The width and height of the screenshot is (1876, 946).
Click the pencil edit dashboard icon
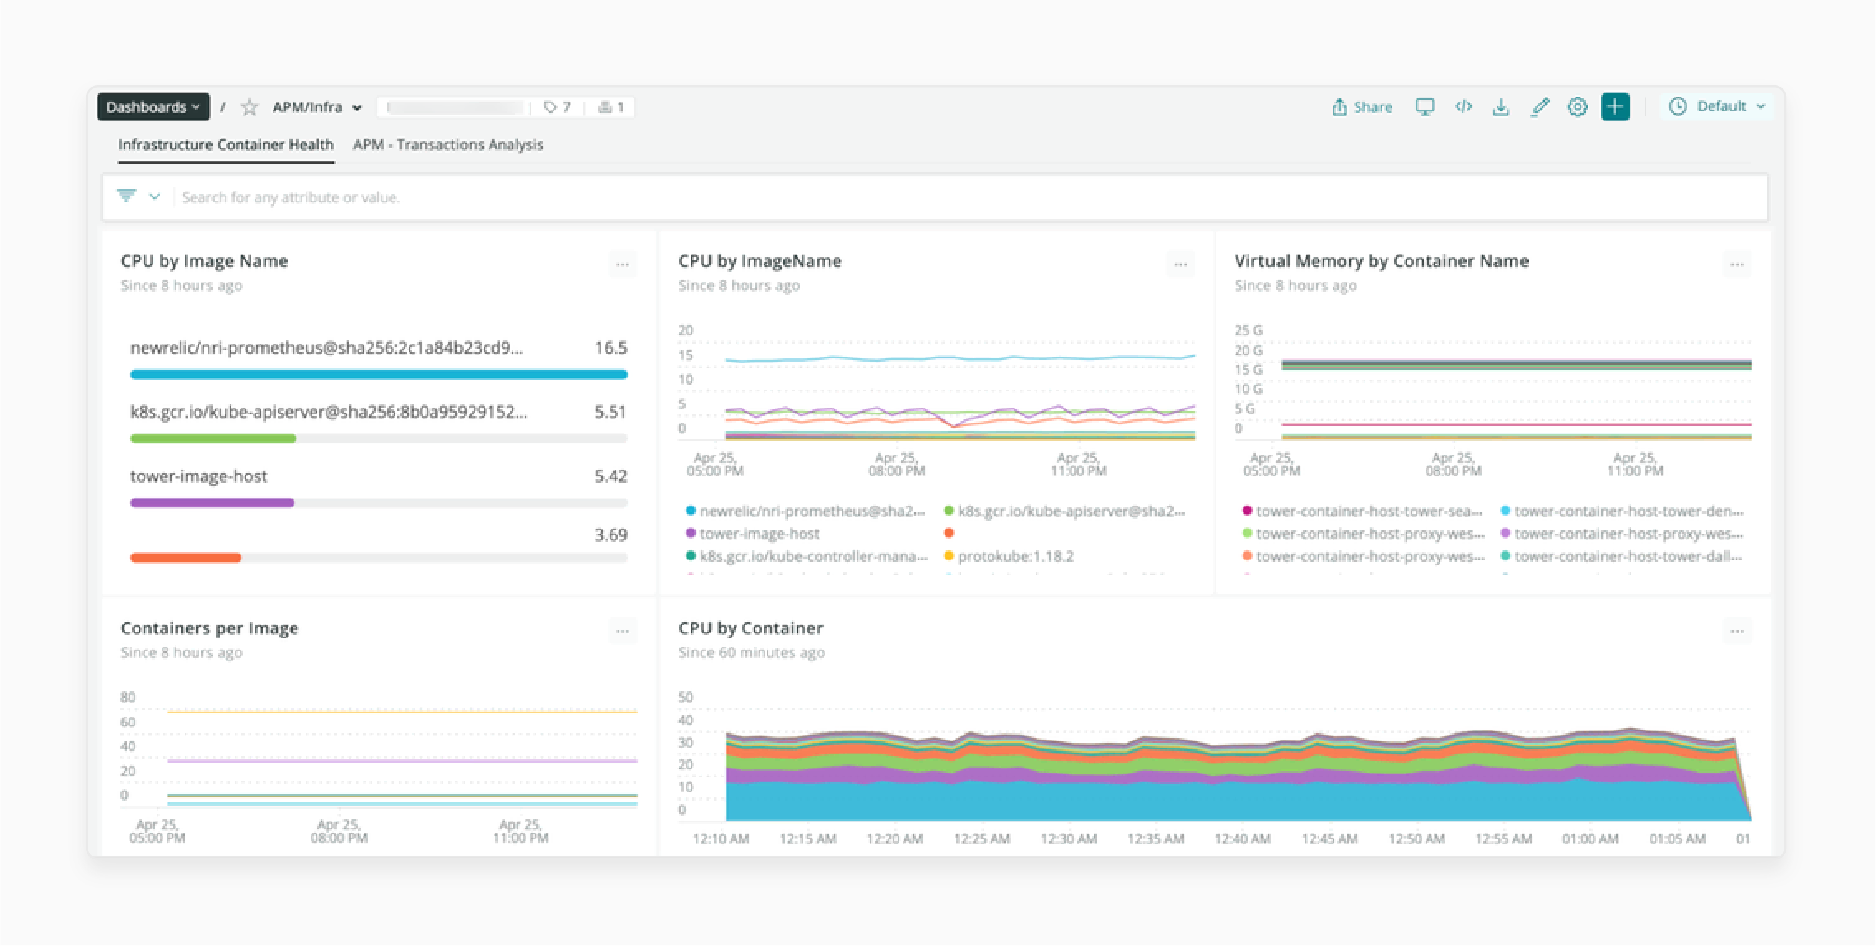(1539, 107)
